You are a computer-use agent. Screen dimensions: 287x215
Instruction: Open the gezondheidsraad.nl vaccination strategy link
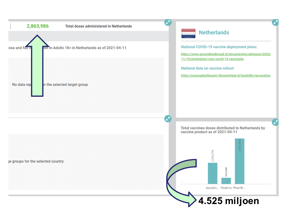coord(226,56)
